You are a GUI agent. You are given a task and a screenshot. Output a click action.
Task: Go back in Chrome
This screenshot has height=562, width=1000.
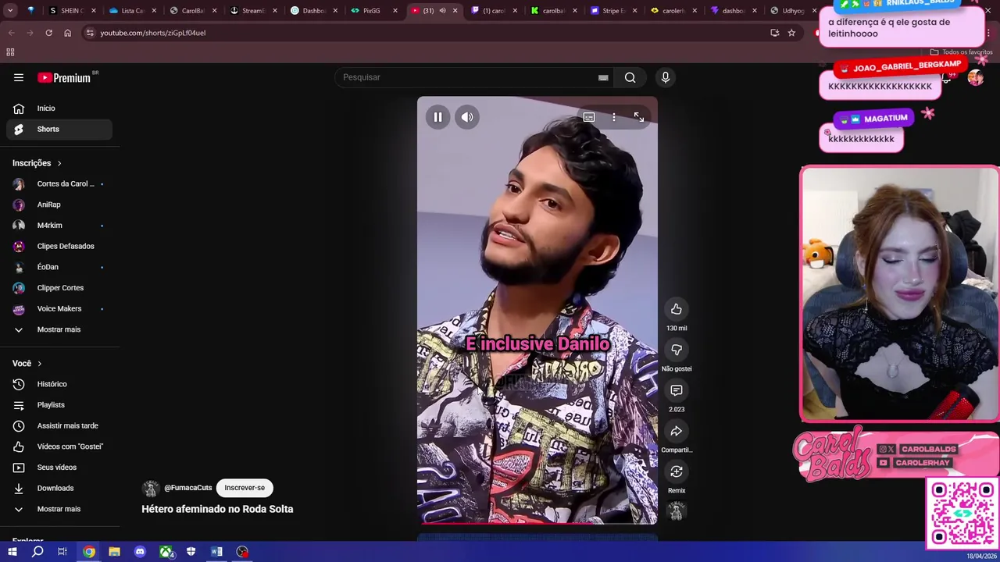click(11, 33)
